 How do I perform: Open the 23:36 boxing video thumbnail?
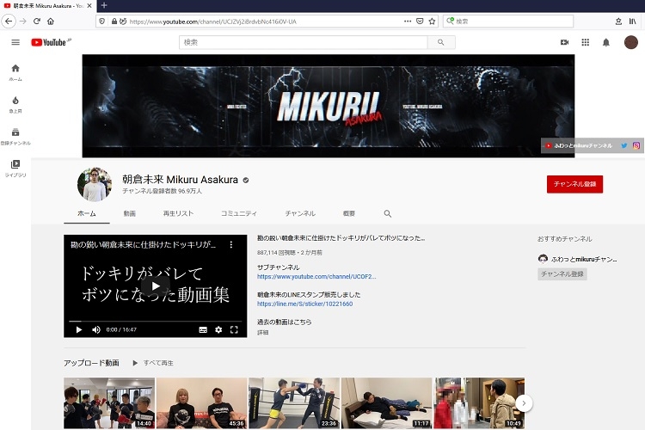click(x=294, y=403)
